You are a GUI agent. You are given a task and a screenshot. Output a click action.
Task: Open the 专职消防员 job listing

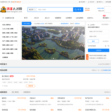click(x=61, y=98)
